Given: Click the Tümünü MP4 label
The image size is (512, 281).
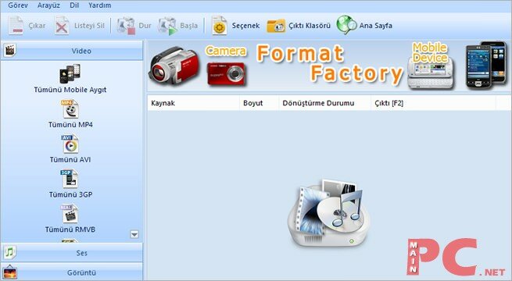Looking at the screenshot, I should pyautogui.click(x=70, y=125).
